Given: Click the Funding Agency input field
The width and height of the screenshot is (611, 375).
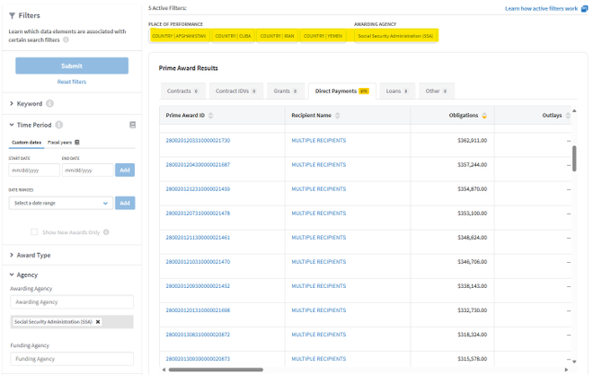Looking at the screenshot, I should (x=72, y=359).
